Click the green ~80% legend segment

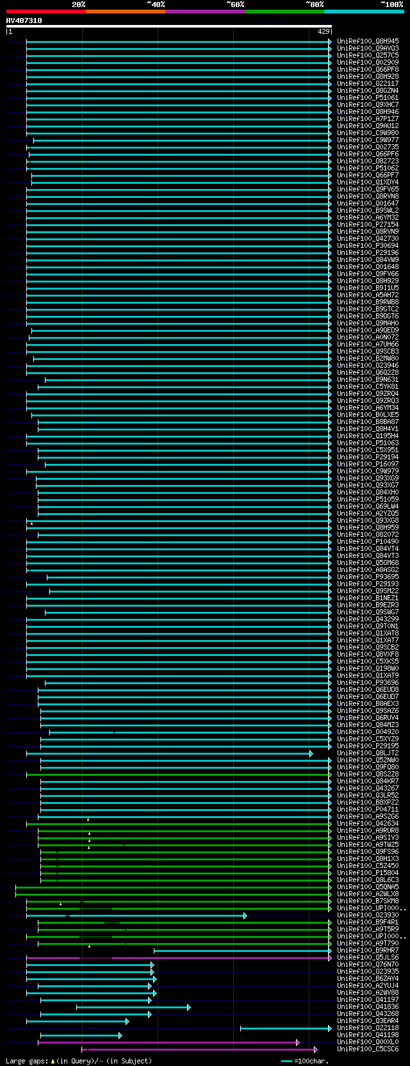coord(284,12)
